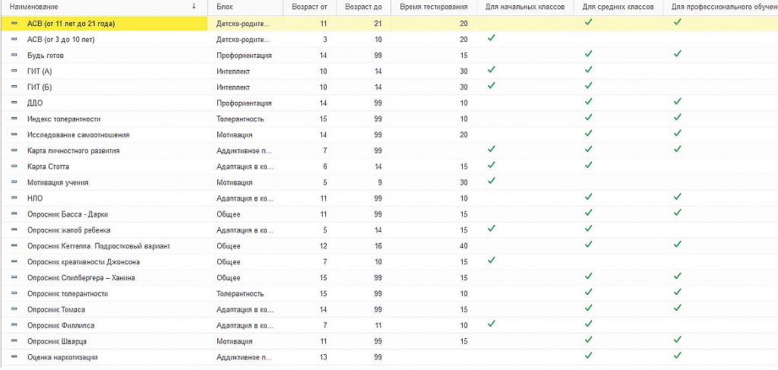The height and width of the screenshot is (370, 778).
Task: Toggle middle classes checkmark for Индекс толерантности
Action: pos(589,118)
